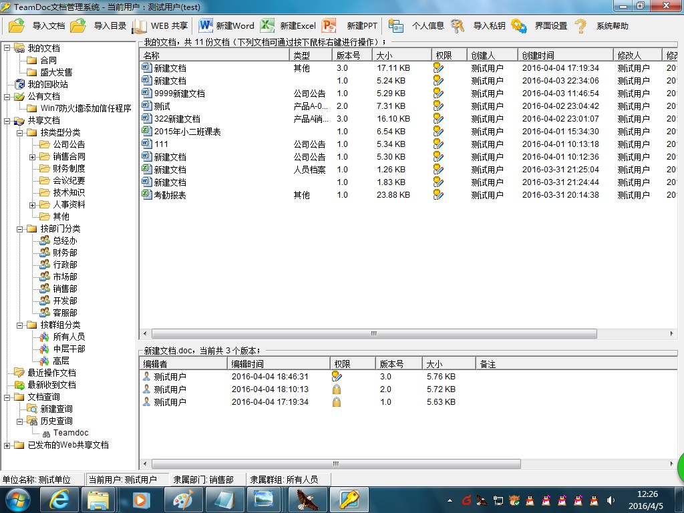
Task: Sort by 创建时间 column header
Action: [565, 55]
